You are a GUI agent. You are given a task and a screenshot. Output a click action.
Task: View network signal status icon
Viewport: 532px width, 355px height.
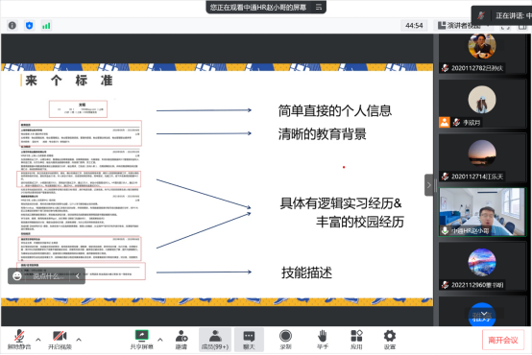tap(46, 26)
